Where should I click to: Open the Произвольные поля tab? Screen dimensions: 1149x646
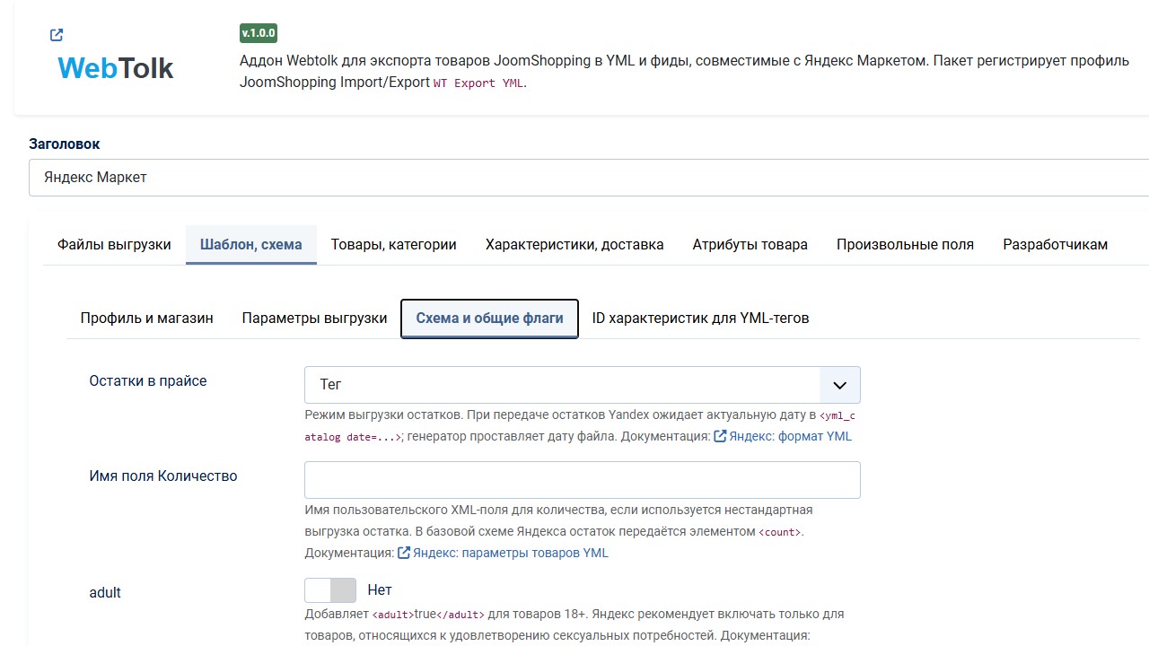(x=905, y=244)
